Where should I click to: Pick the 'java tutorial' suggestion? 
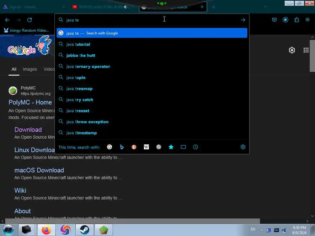pyautogui.click(x=152, y=44)
